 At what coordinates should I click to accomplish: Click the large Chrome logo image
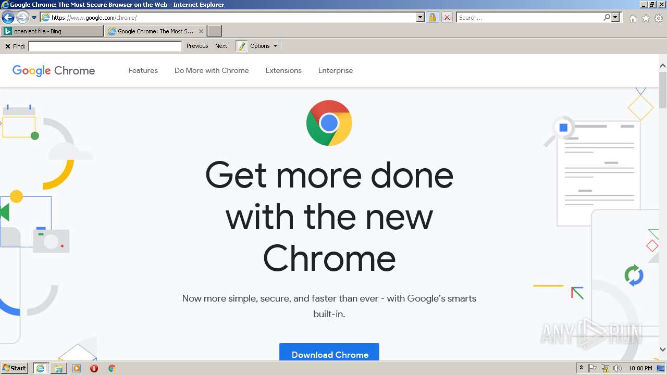tap(329, 123)
